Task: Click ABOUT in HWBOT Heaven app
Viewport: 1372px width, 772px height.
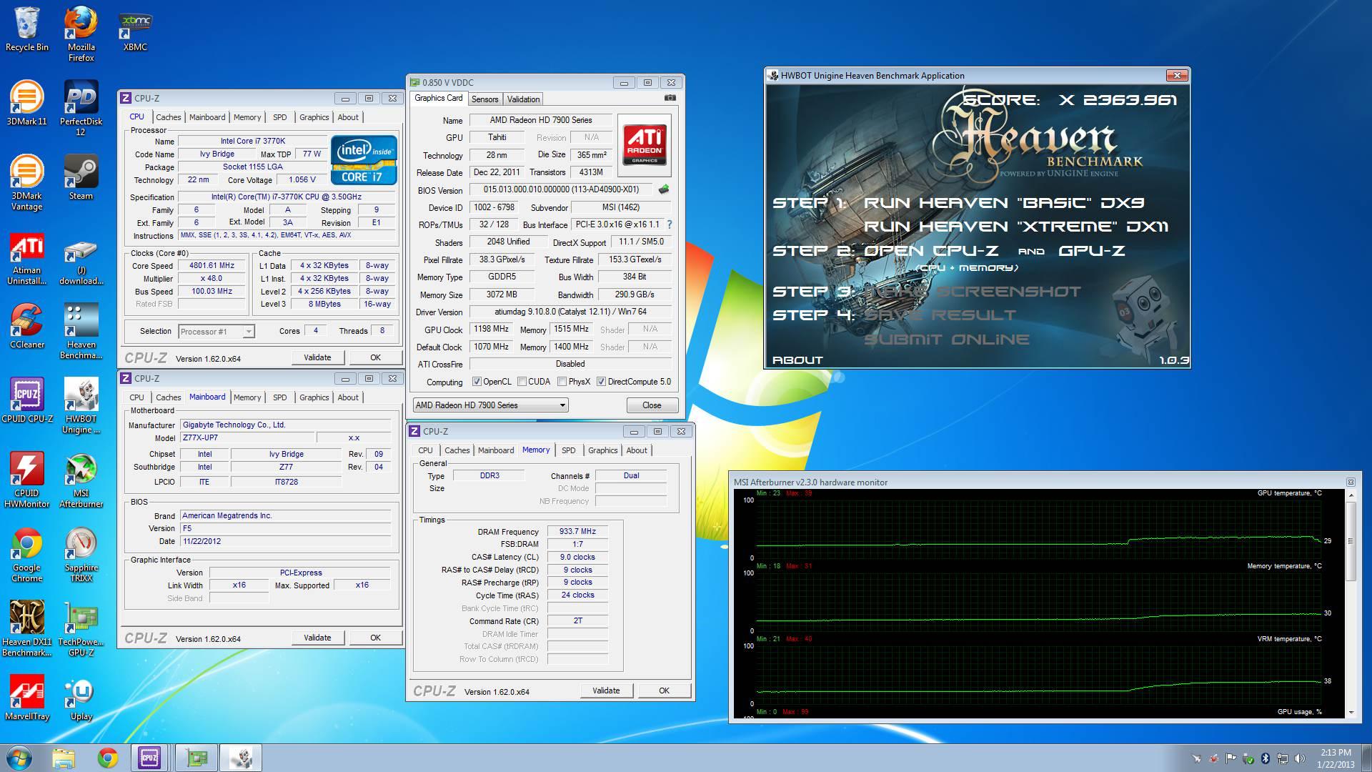Action: coord(797,360)
